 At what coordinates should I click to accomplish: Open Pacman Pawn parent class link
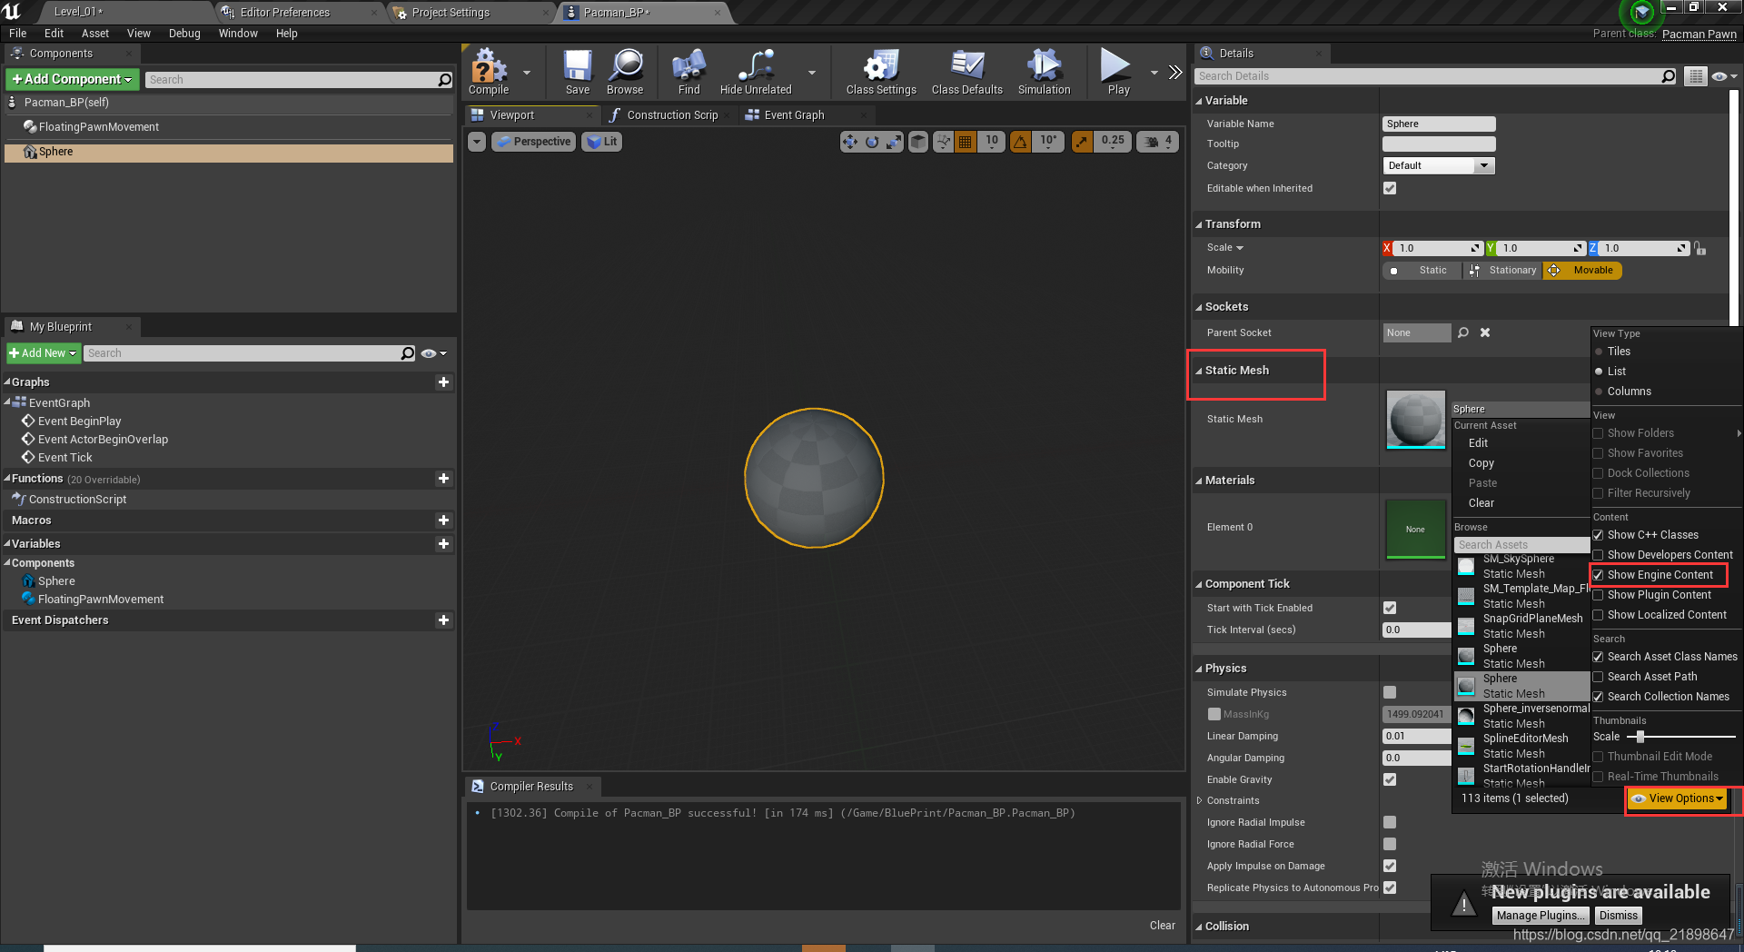(x=1699, y=35)
